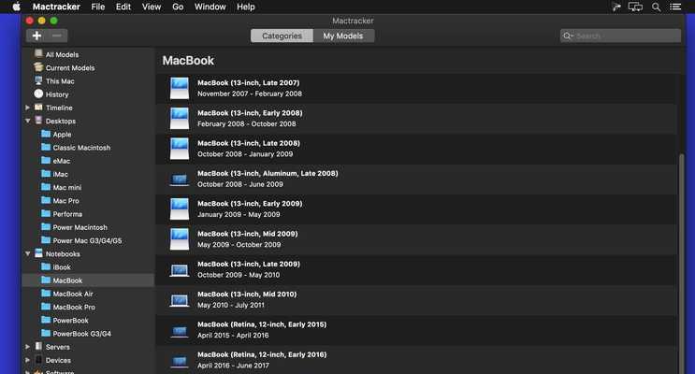Click the Notebooks category icon

pyautogui.click(x=38, y=253)
